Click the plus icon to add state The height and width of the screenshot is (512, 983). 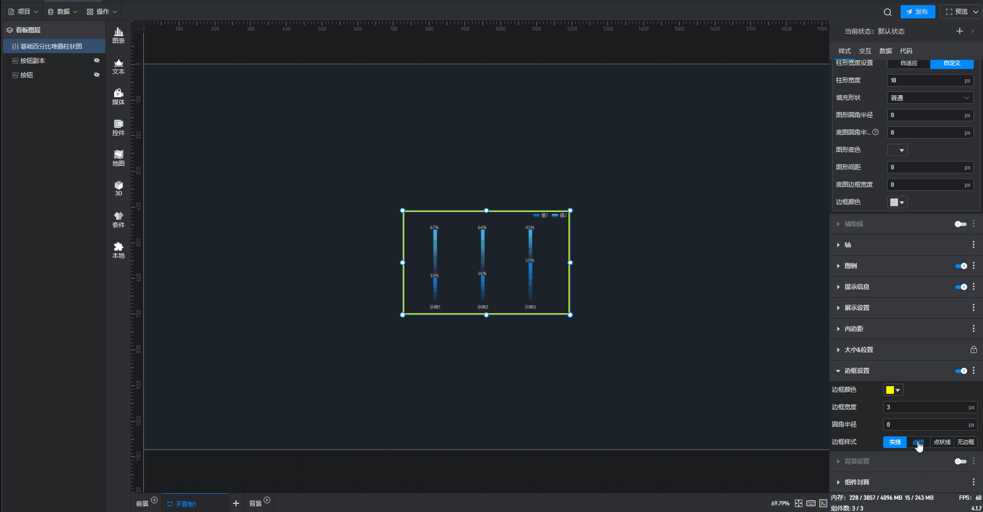click(959, 31)
